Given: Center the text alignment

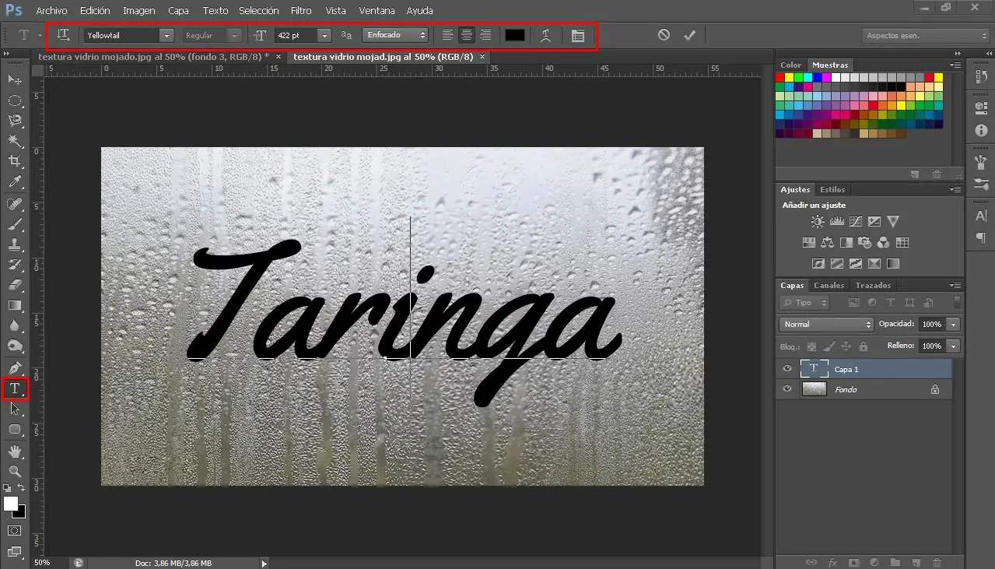Looking at the screenshot, I should point(467,35).
